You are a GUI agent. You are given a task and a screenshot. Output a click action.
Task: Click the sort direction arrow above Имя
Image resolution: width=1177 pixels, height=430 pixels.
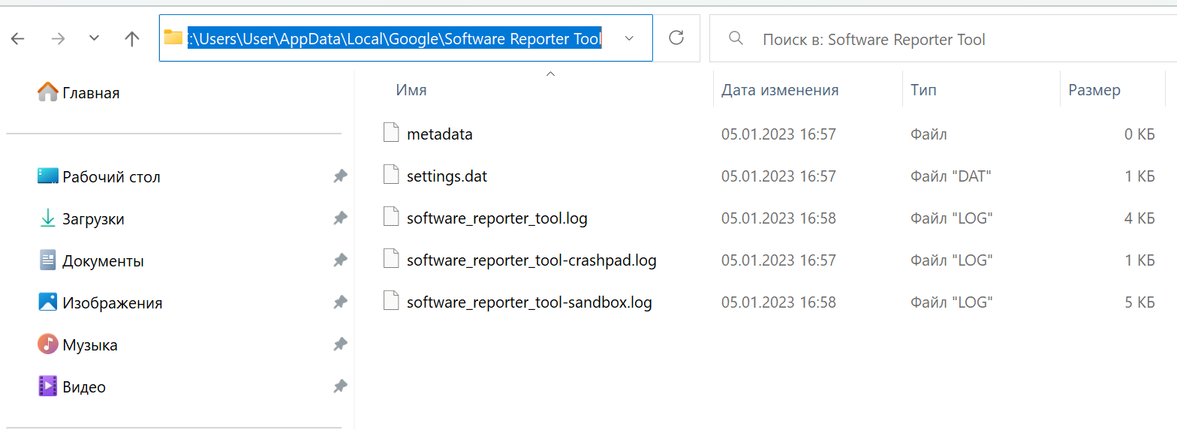(x=550, y=74)
